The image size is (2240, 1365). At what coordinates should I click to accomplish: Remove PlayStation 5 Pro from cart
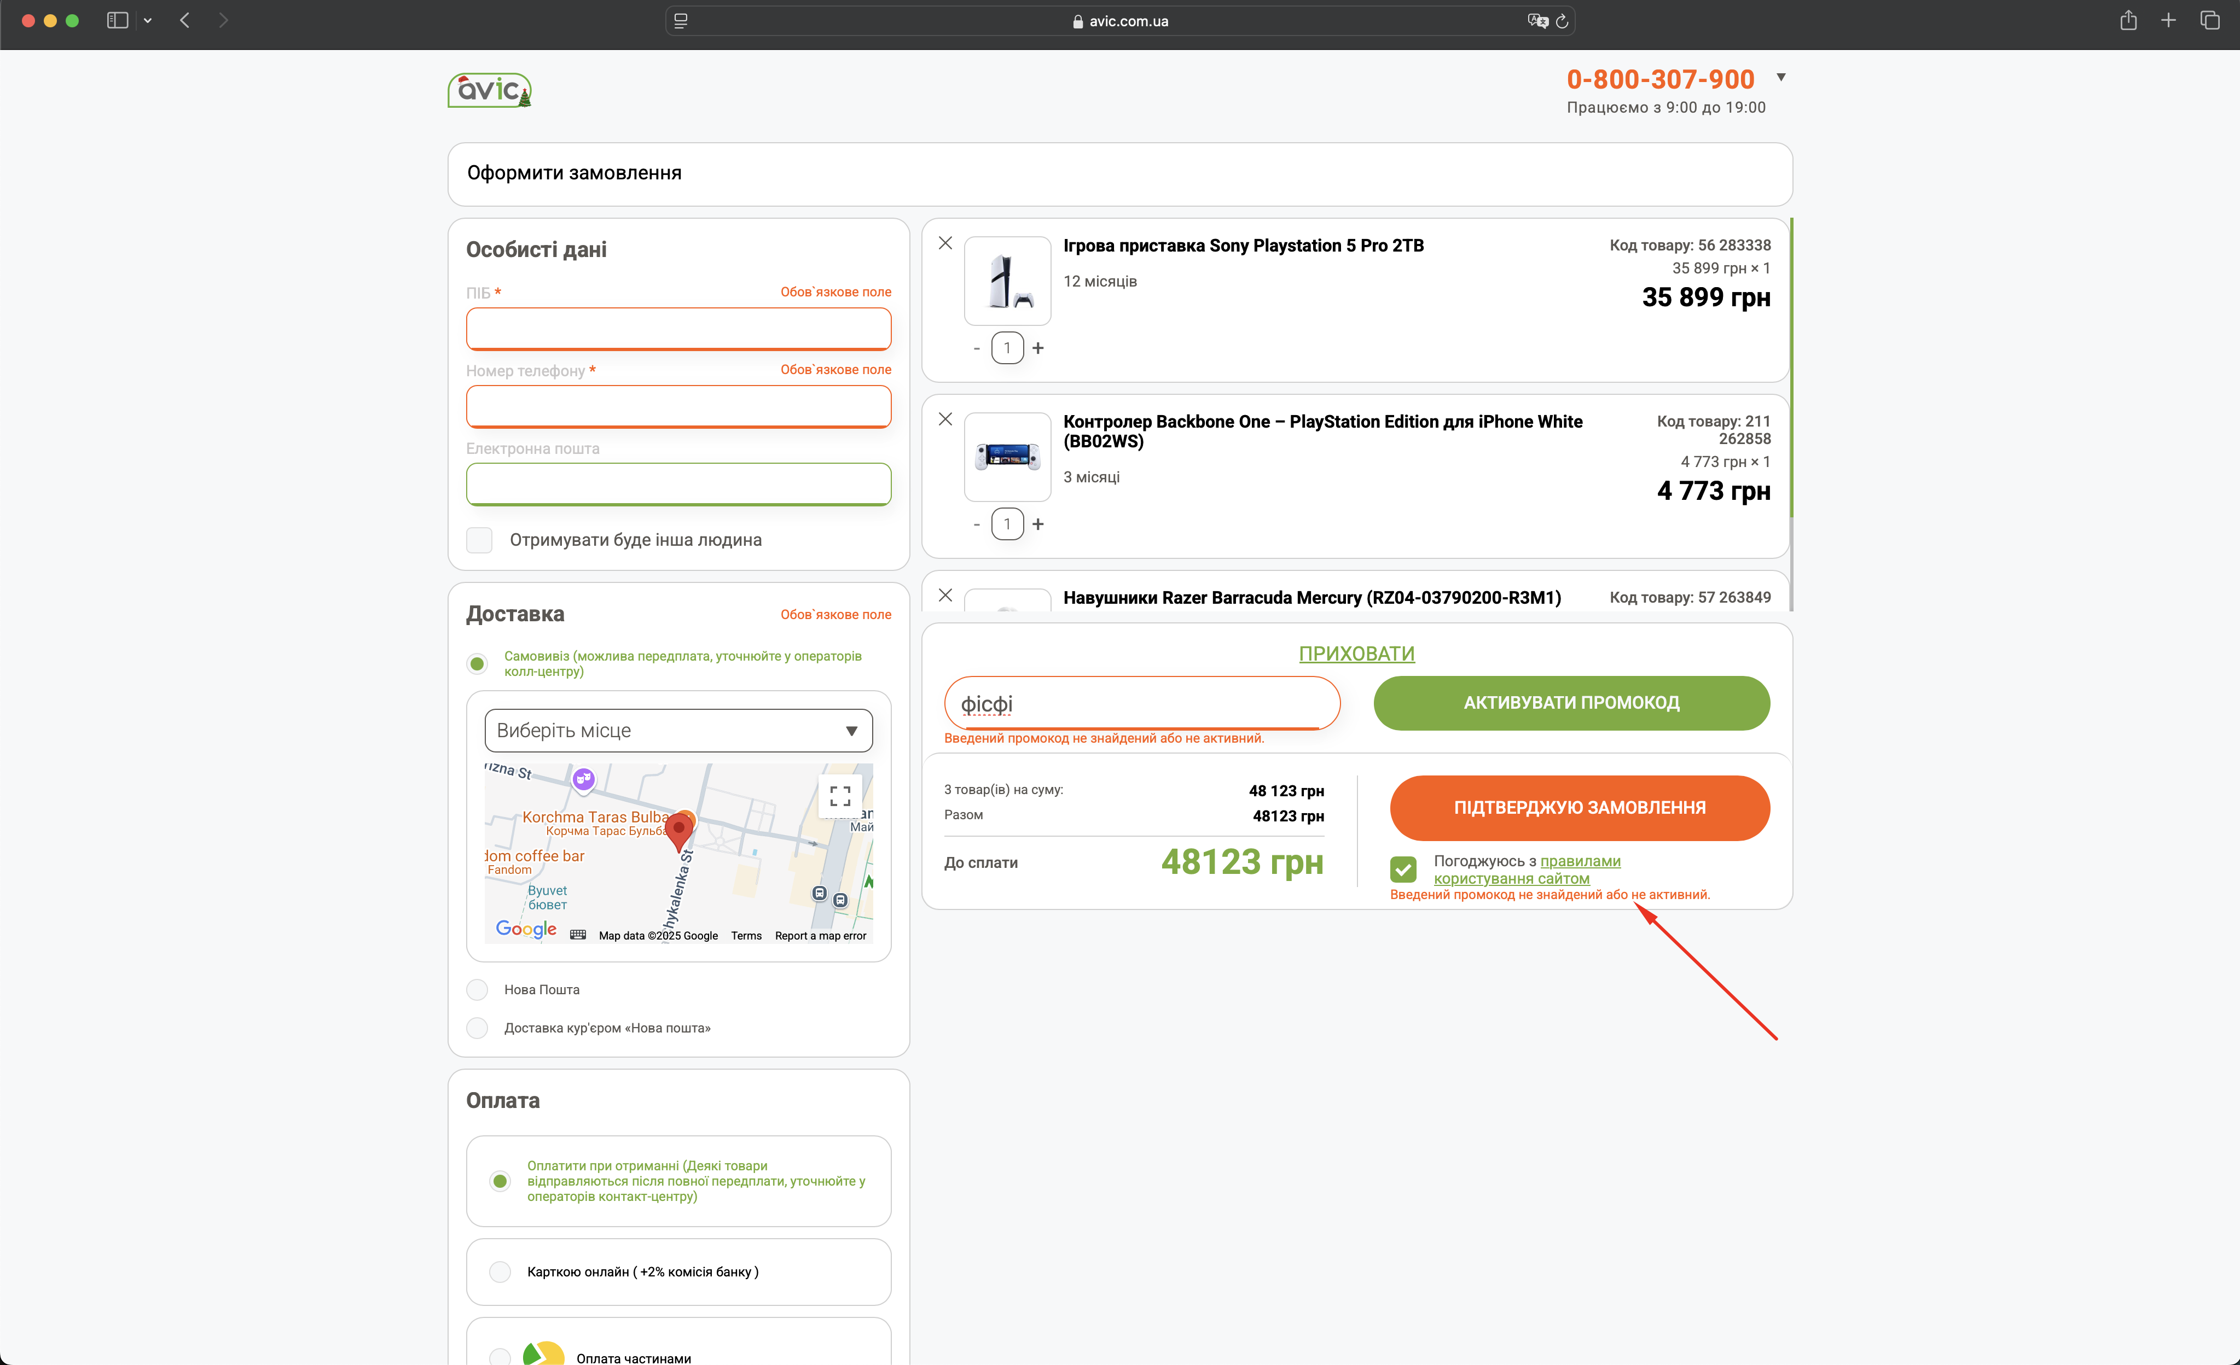tap(945, 243)
